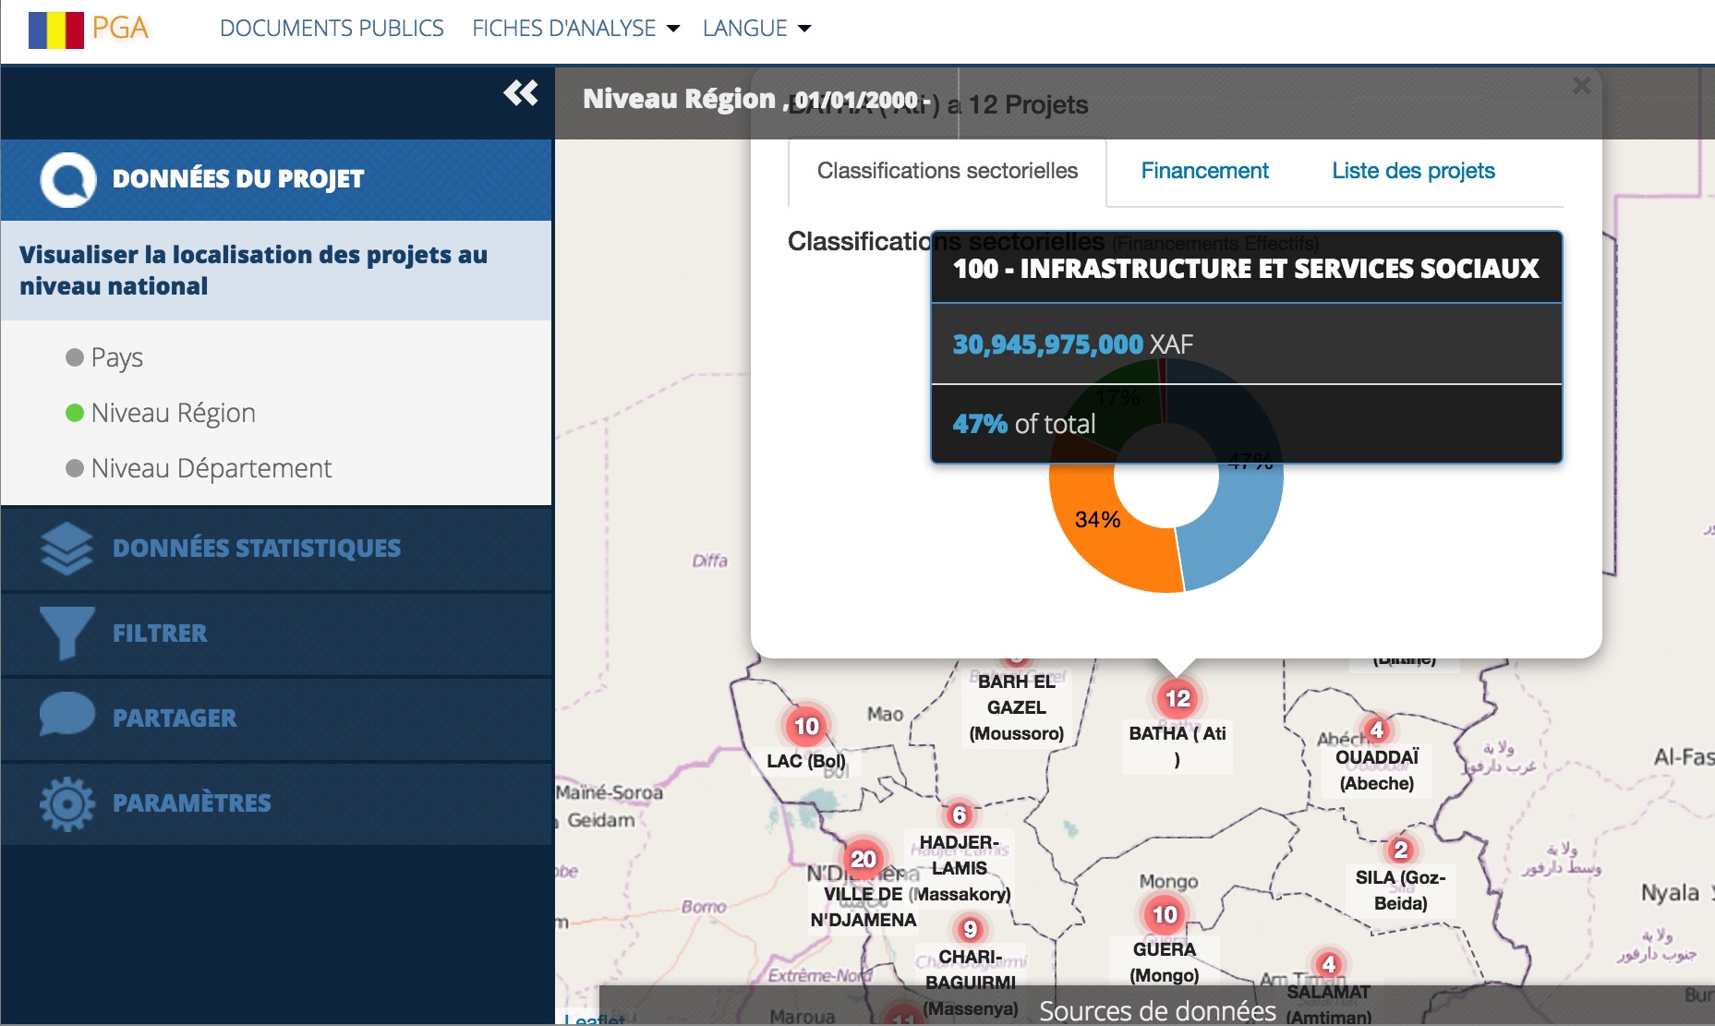Screen dimensions: 1715x1026
Task: Click the PGA flag logo
Action: coord(54,28)
